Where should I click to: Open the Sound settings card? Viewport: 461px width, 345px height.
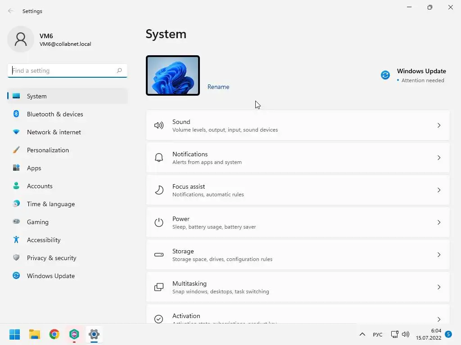click(x=298, y=126)
